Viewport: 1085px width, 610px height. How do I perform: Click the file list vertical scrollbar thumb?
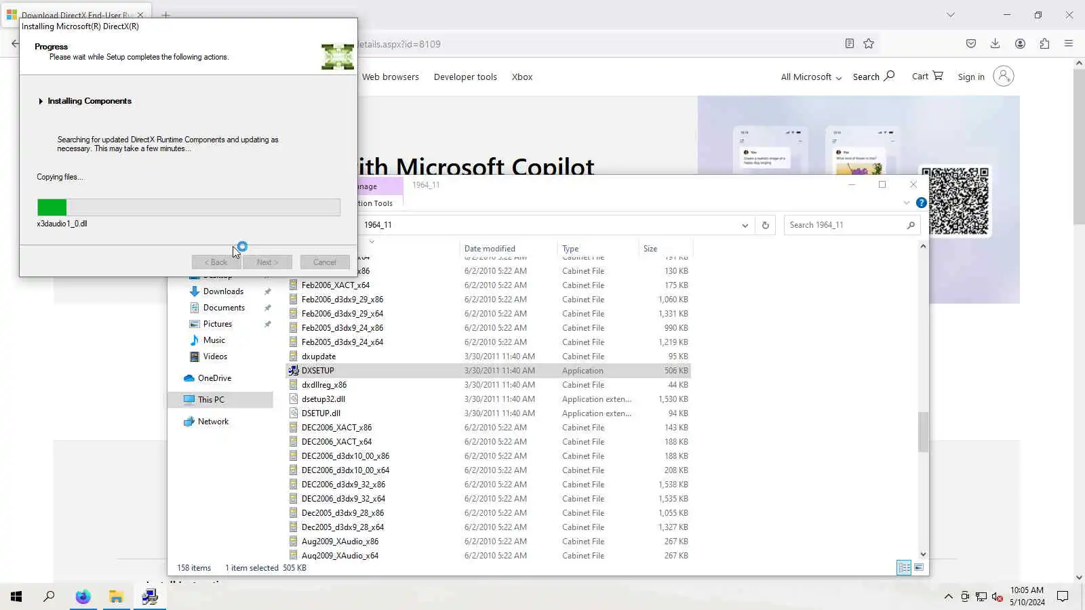pos(923,432)
